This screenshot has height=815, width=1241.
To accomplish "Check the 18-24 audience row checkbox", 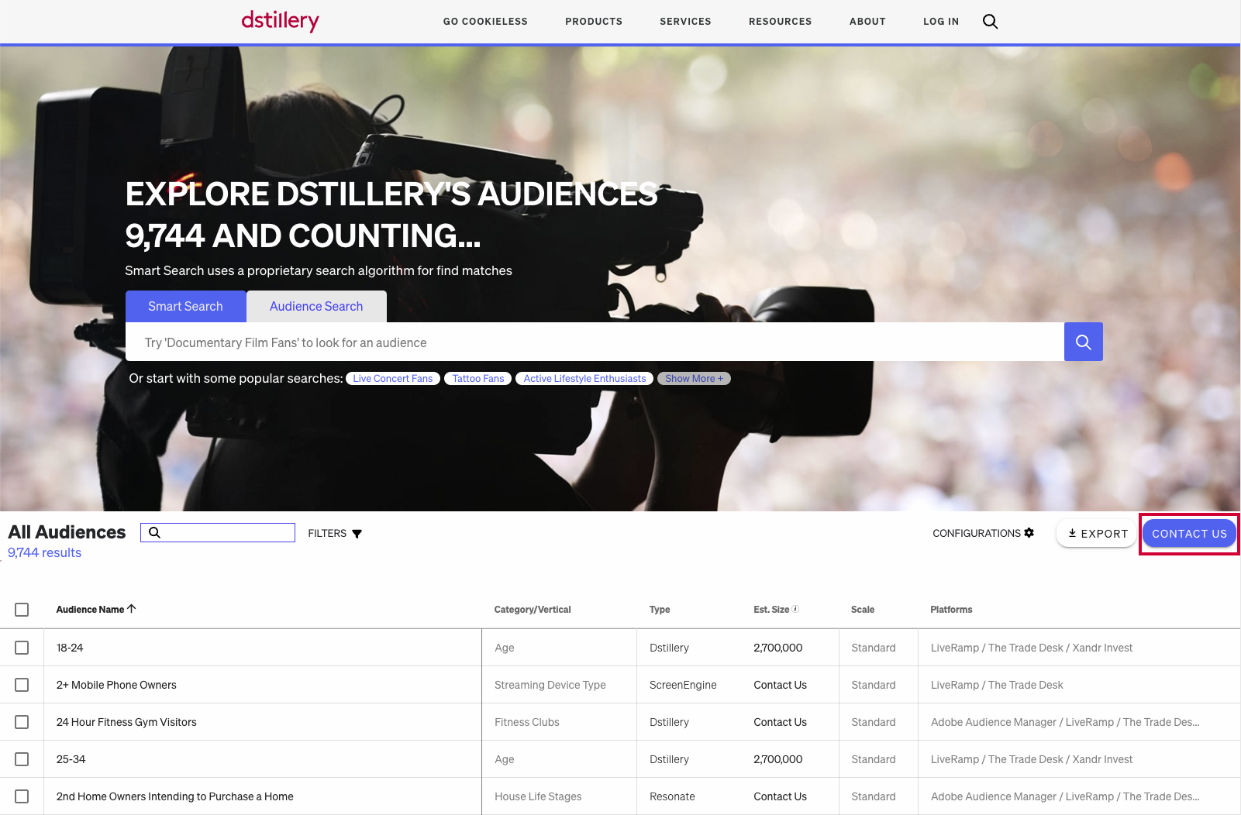I will coord(22,648).
